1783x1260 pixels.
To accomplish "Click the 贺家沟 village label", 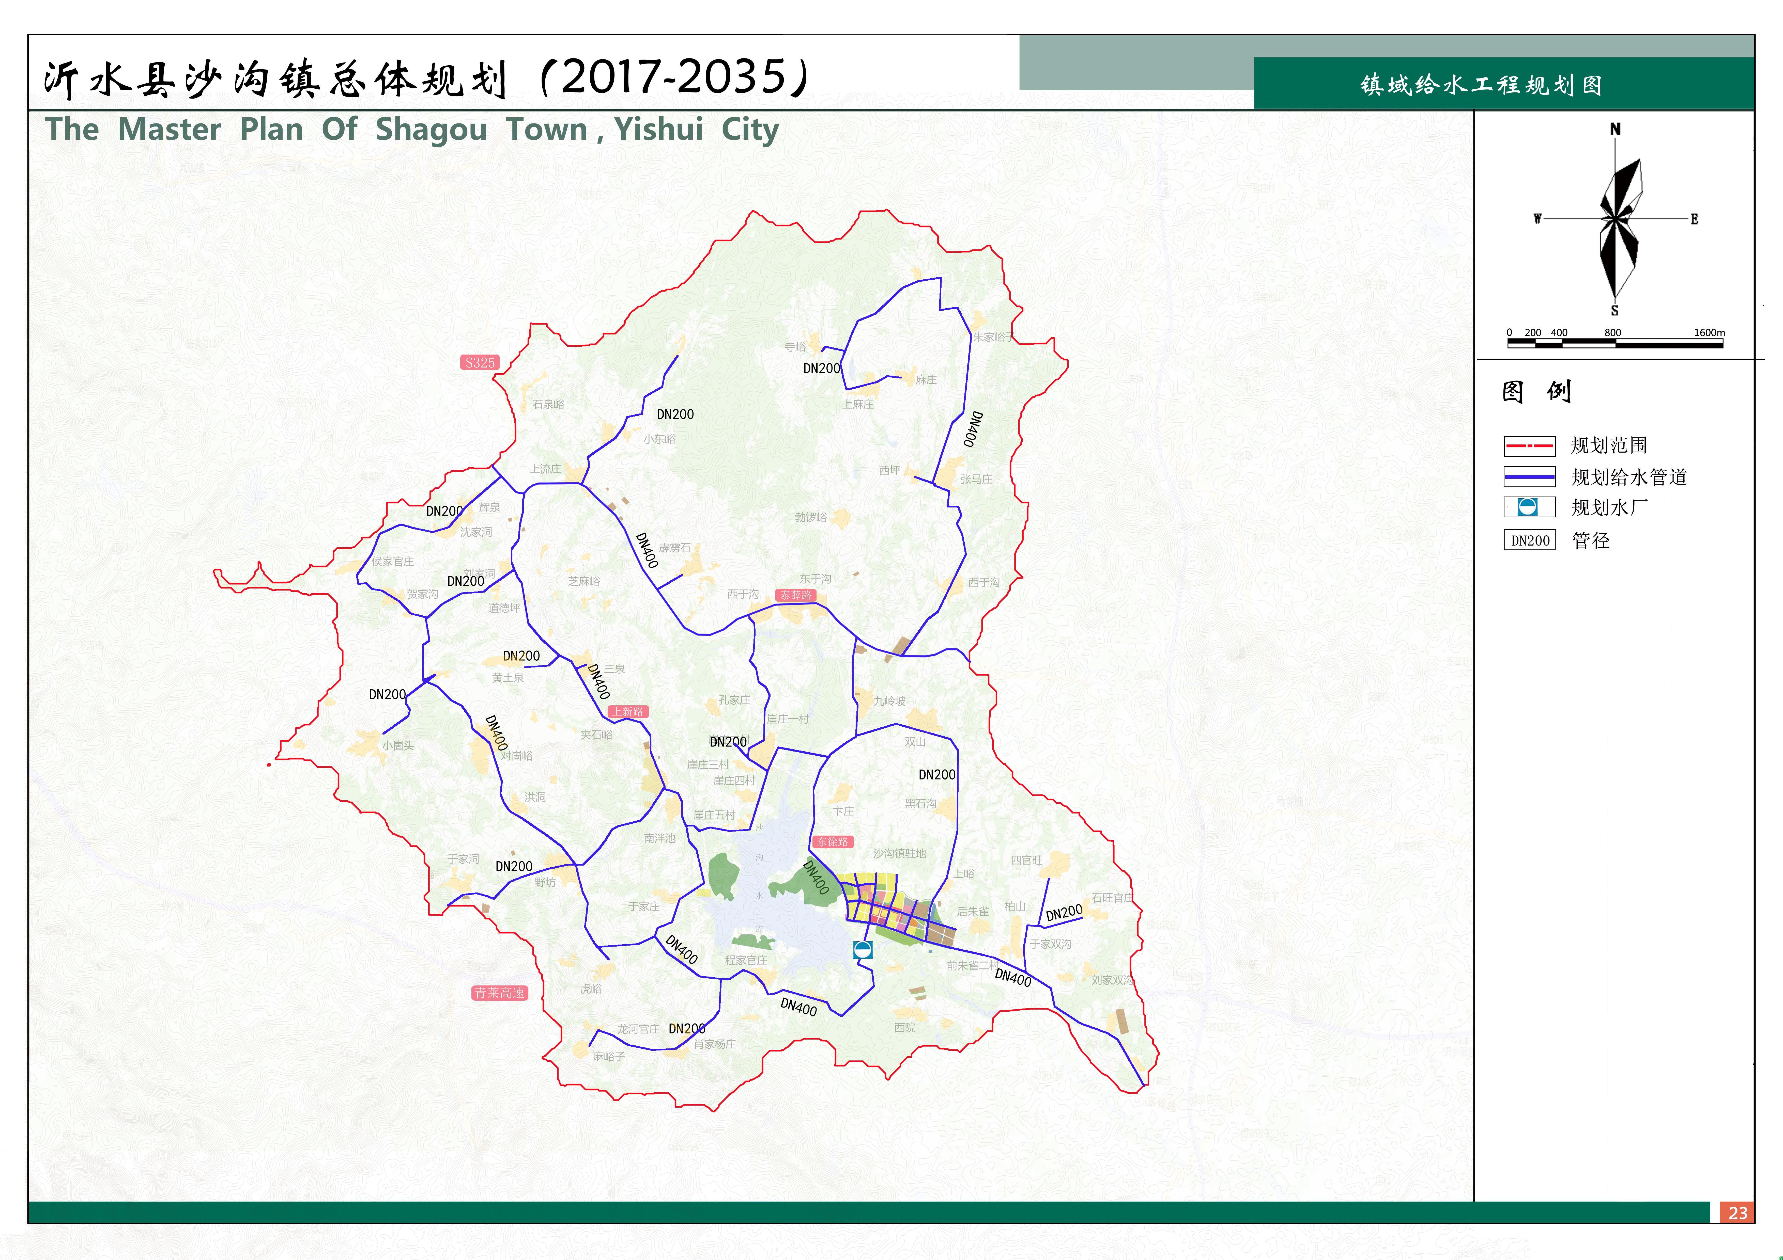I will coord(422,594).
